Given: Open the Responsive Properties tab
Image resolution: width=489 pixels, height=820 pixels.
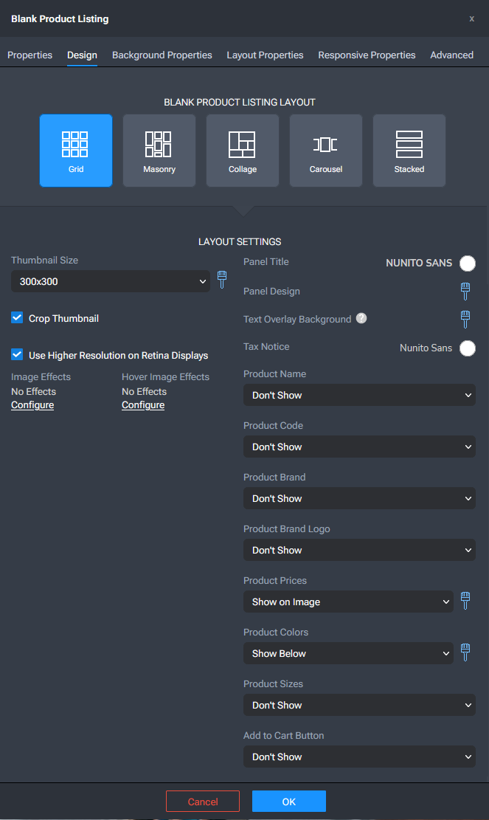Looking at the screenshot, I should [367, 55].
